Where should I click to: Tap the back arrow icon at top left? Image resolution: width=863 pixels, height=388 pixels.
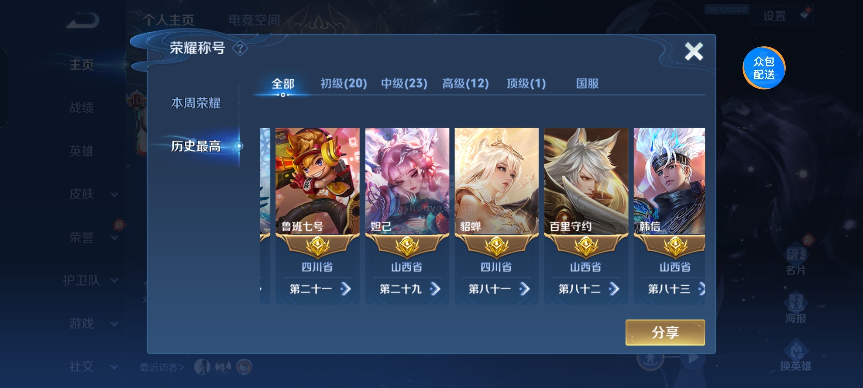[83, 20]
